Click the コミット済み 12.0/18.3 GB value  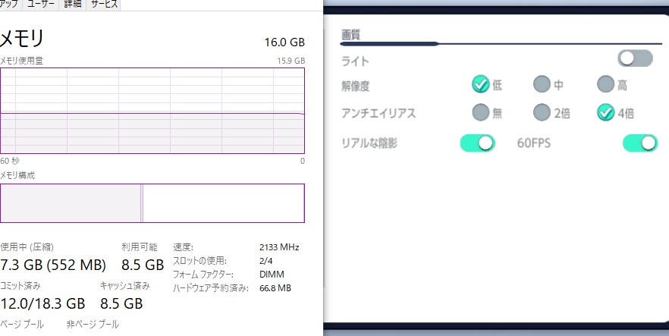coord(42,303)
